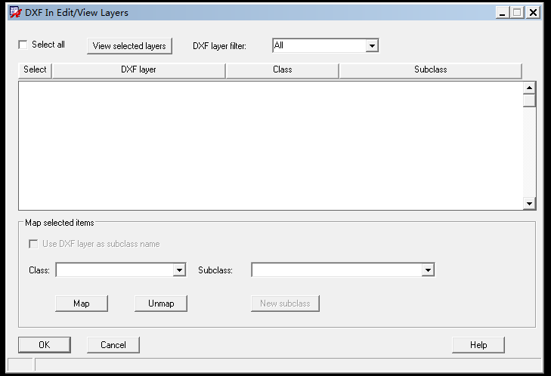Screen dimensions: 551x376
Task: Expand the Subclass combo box
Action: (428, 270)
